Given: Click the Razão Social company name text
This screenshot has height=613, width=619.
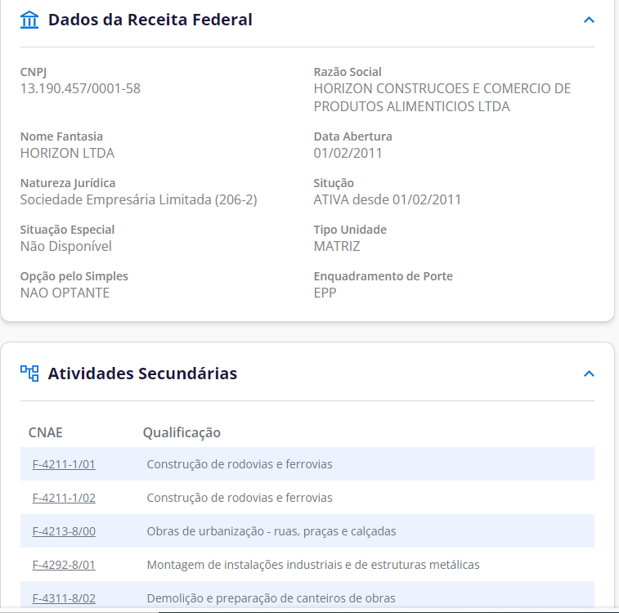Looking at the screenshot, I should (x=442, y=97).
